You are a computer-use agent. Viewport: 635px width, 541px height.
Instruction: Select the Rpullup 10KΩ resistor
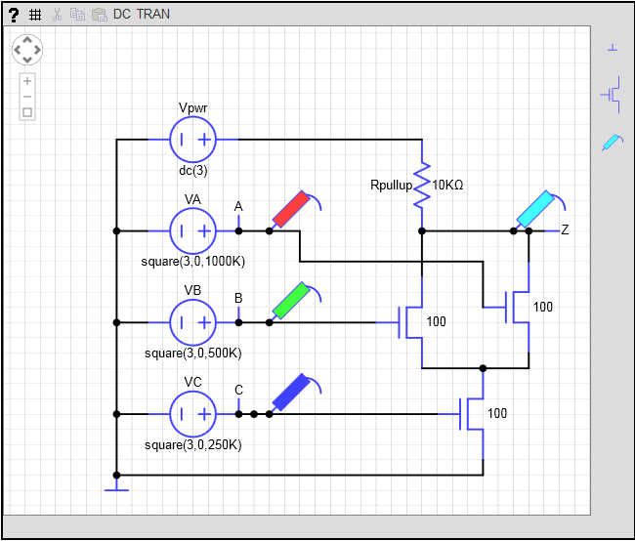[422, 186]
